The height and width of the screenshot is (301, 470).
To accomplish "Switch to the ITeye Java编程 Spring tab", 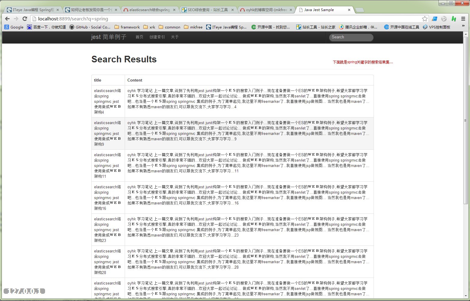I will point(32,10).
